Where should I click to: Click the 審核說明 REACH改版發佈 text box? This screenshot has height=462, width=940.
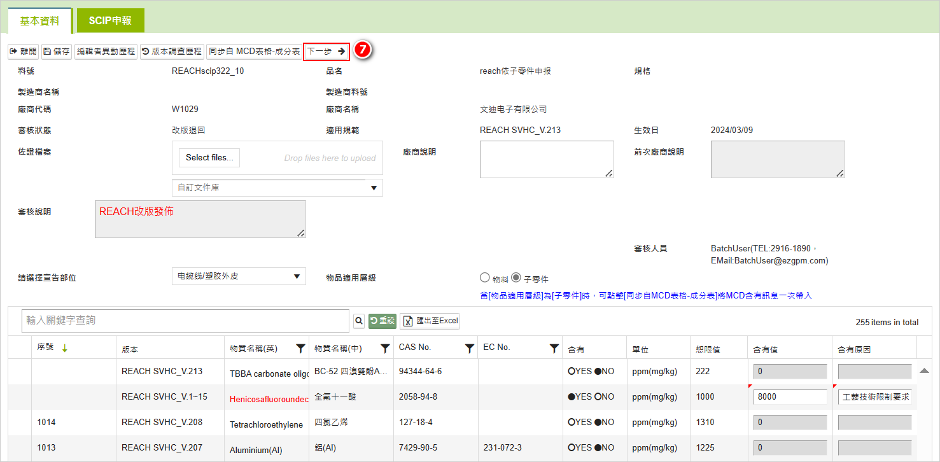(x=200, y=220)
